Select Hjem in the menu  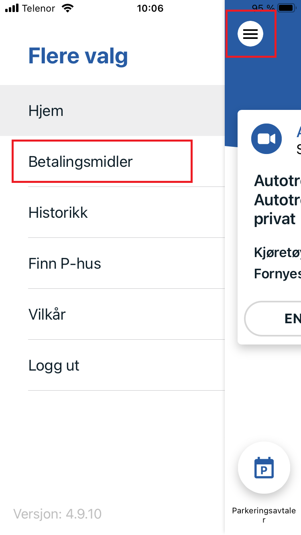(x=112, y=111)
